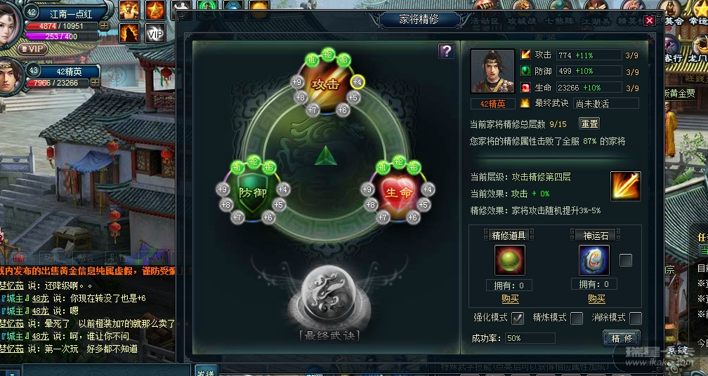This screenshot has width=708, height=376.
Task: Enable the 消除模式 checkbox
Action: pyautogui.click(x=635, y=318)
